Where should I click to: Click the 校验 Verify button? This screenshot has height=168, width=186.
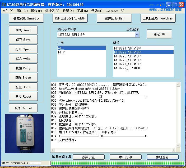pyautogui.click(x=23, y=68)
